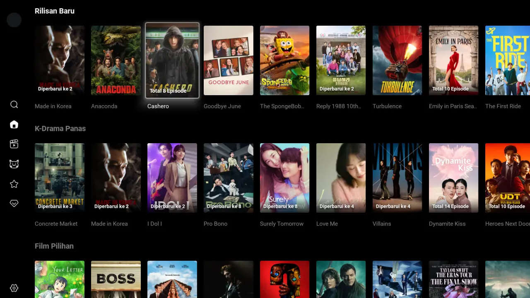Image resolution: width=530 pixels, height=298 pixels.
Task: Go to Home via sidebar icon
Action: (x=14, y=124)
